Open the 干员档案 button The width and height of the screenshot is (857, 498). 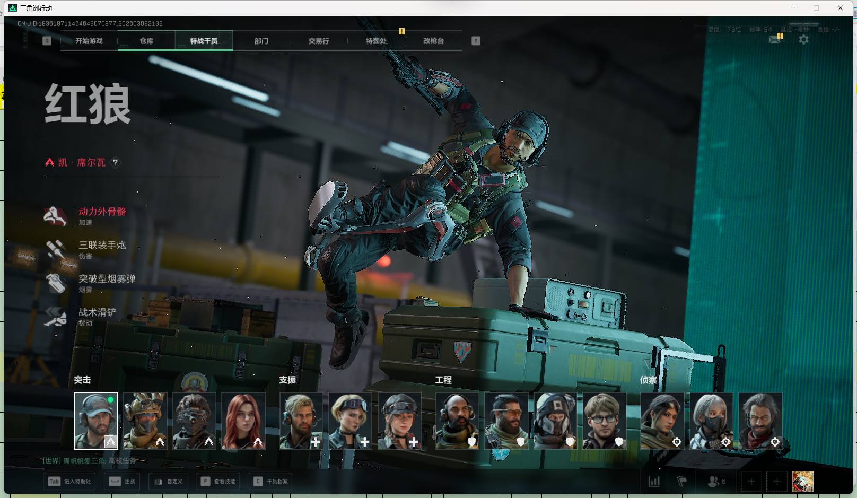coord(272,482)
